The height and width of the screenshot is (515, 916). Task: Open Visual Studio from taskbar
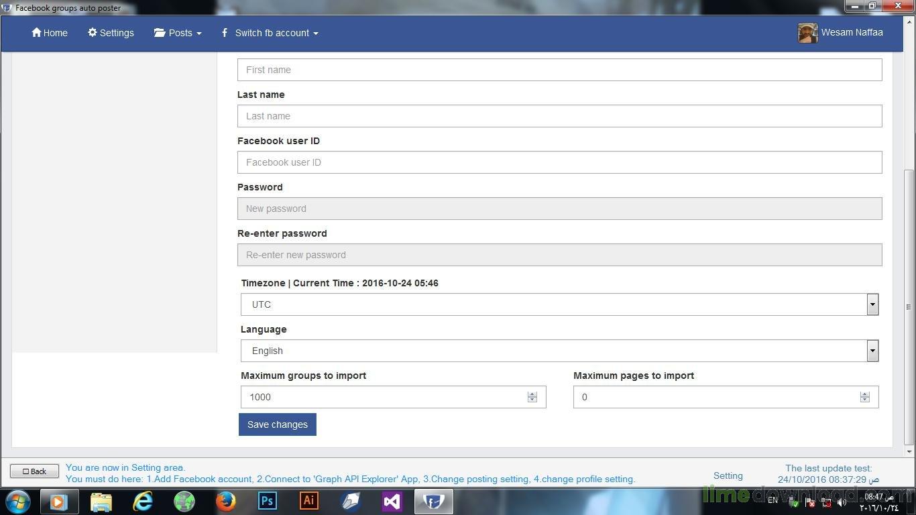point(392,501)
